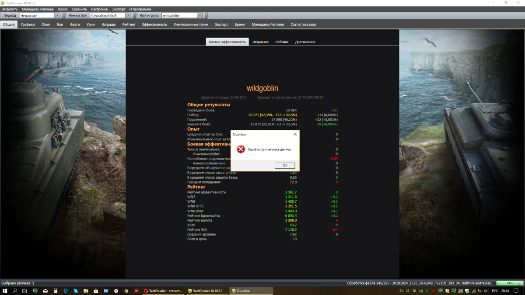Launch Yandex Browser from taskbar
525x295 pixels.
[116, 291]
